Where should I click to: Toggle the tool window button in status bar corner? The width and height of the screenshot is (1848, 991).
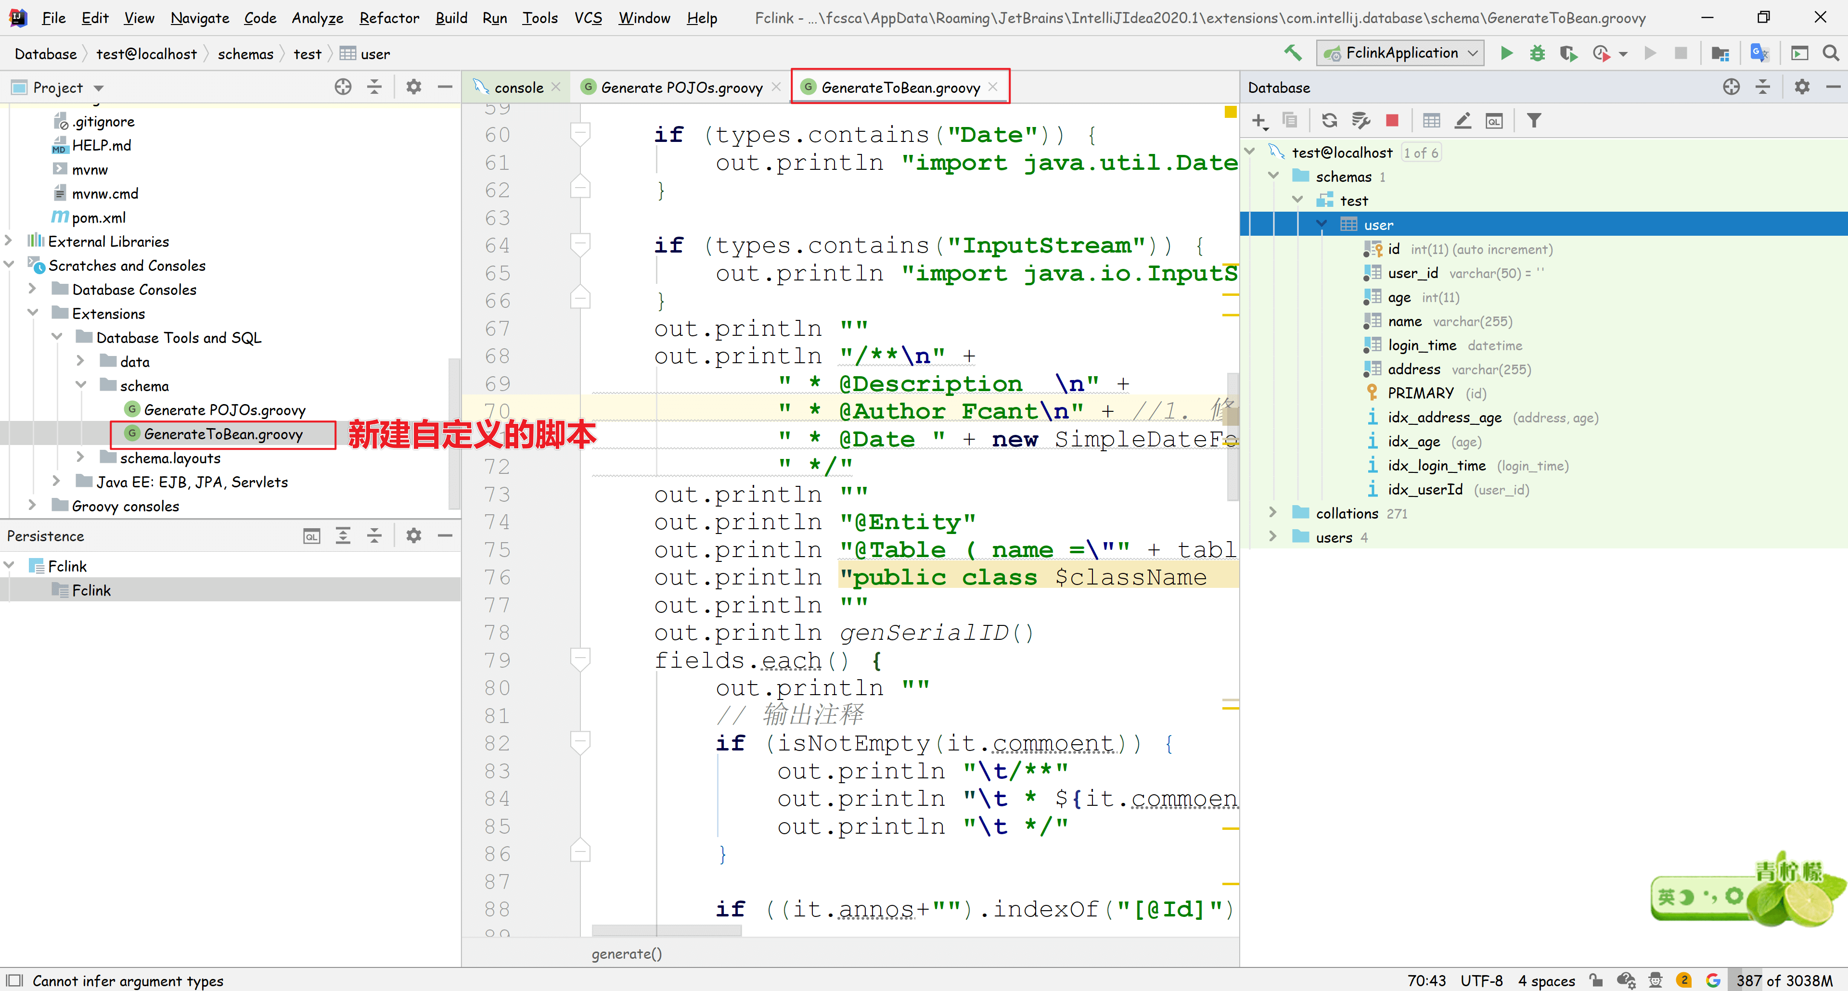pos(14,980)
